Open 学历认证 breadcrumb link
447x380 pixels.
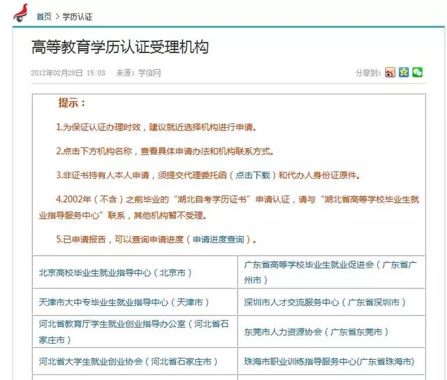[78, 17]
